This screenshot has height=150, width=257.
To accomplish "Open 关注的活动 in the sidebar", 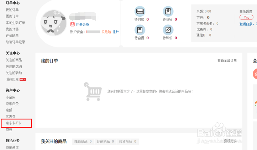I will pyautogui.click(x=14, y=73).
